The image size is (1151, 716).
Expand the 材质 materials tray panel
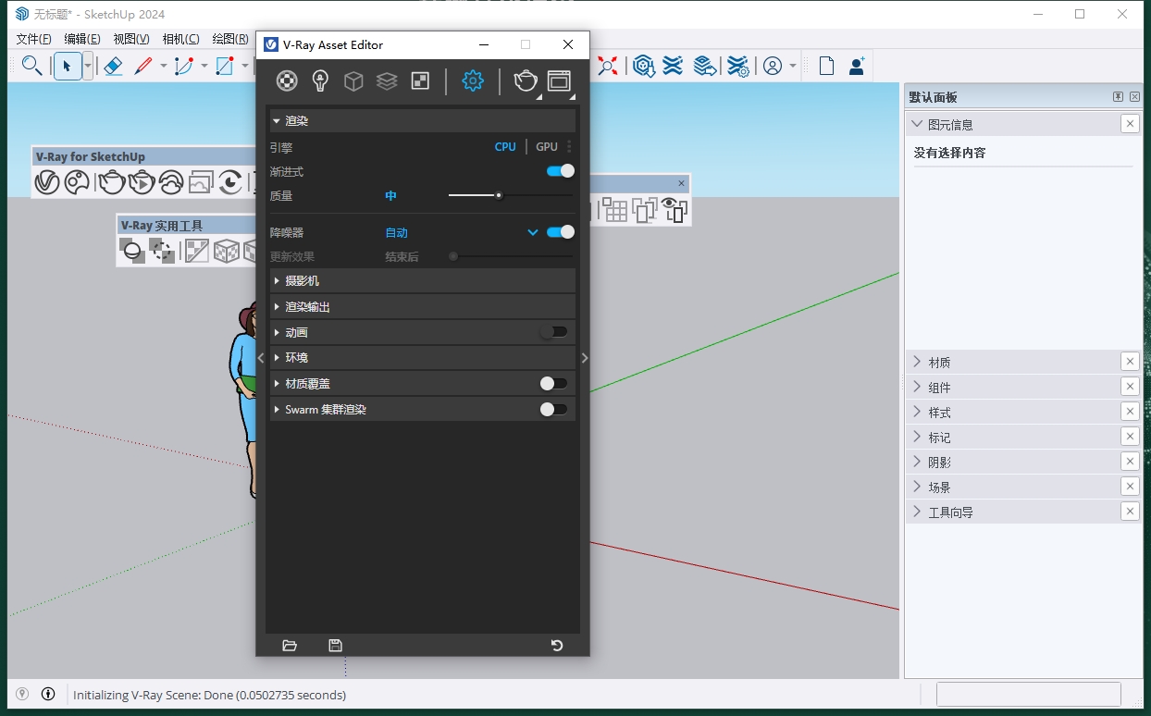pos(1012,362)
